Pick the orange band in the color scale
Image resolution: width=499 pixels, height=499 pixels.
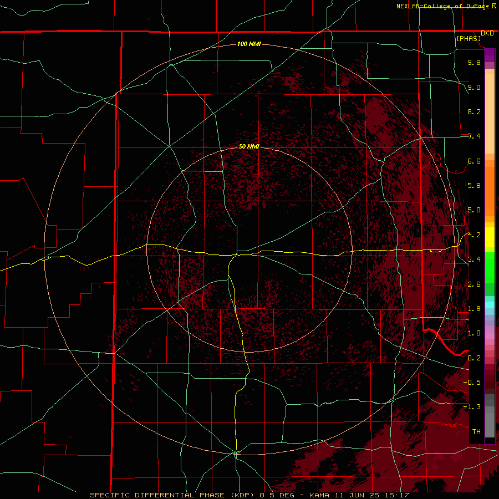[x=490, y=191]
